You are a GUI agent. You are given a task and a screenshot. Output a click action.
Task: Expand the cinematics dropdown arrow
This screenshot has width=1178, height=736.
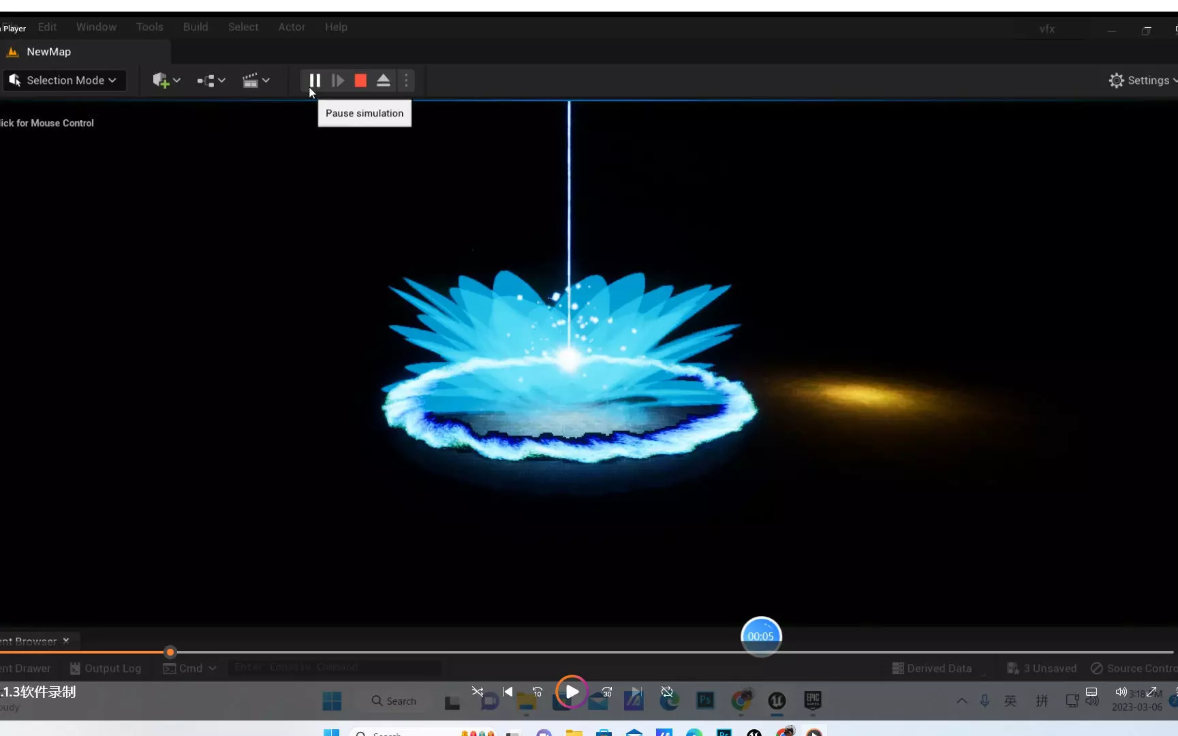point(266,80)
